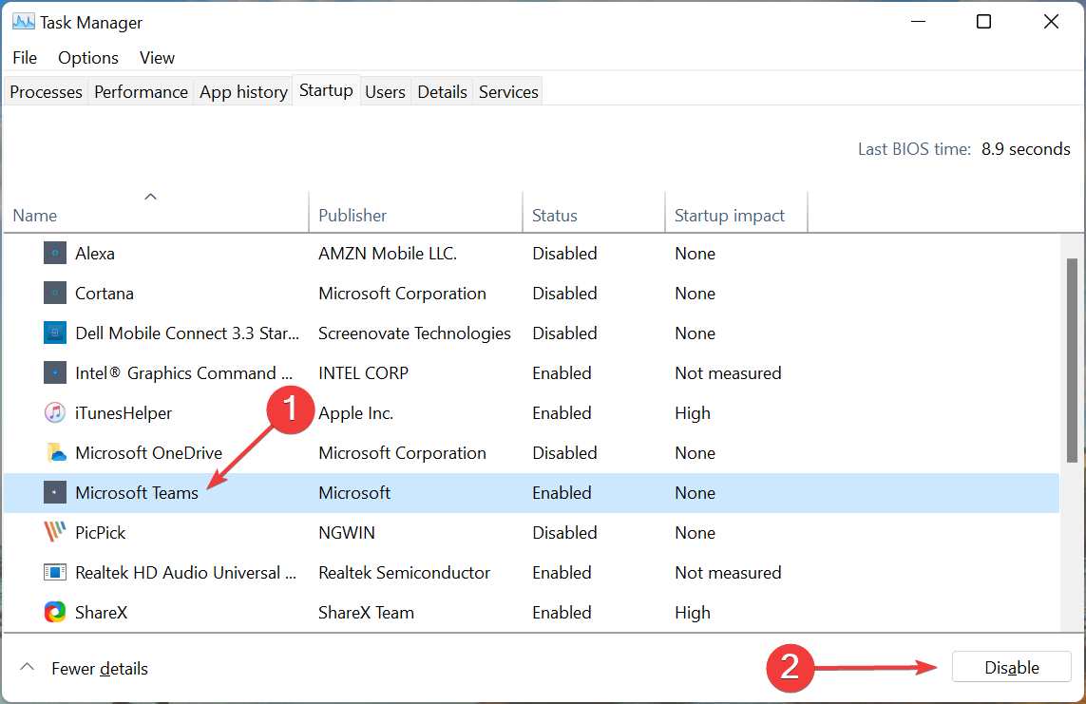The width and height of the screenshot is (1086, 704).
Task: Select the ShareX name text
Action: [x=101, y=613]
